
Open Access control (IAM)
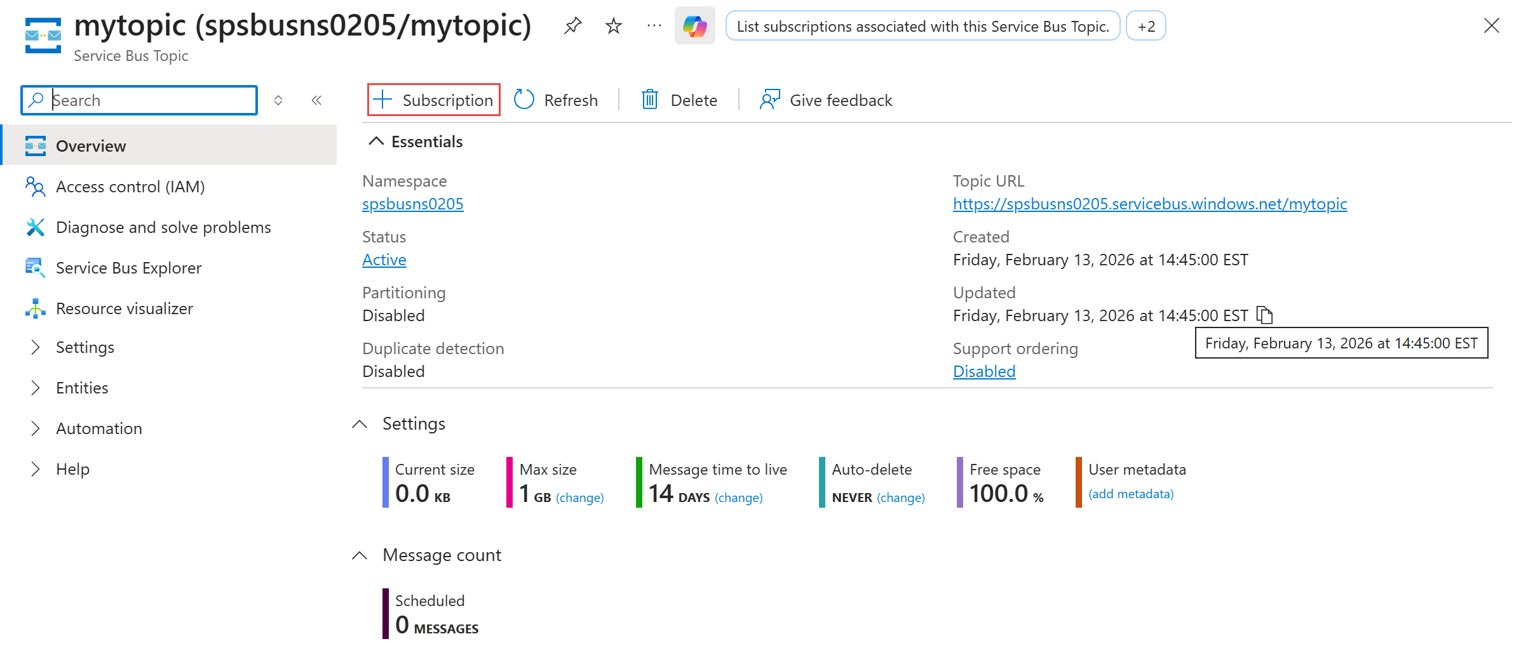[130, 186]
